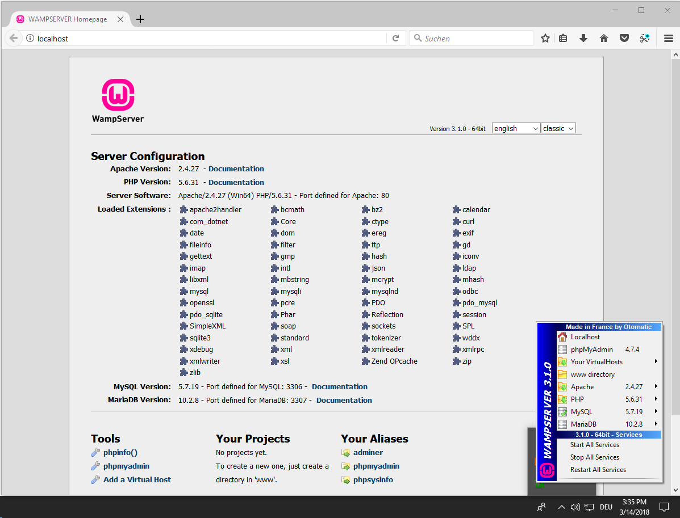Screen dimensions: 680x518
Task: Choose www directory in the Wamp menu
Action: [x=609, y=374]
